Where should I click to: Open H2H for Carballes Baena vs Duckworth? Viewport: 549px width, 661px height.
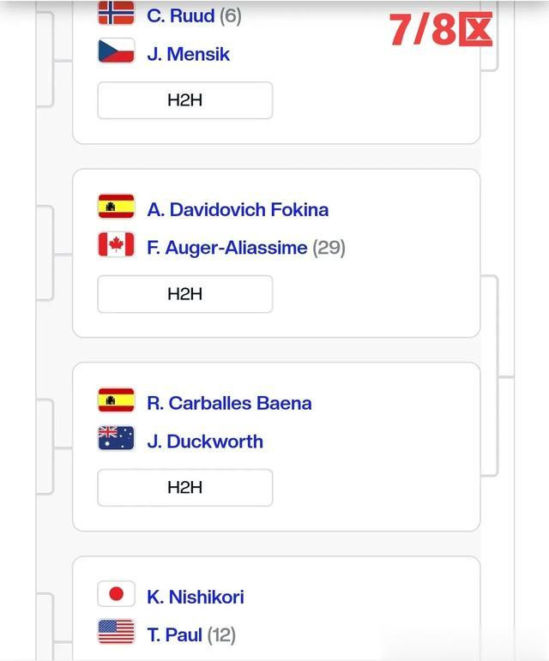pos(185,487)
